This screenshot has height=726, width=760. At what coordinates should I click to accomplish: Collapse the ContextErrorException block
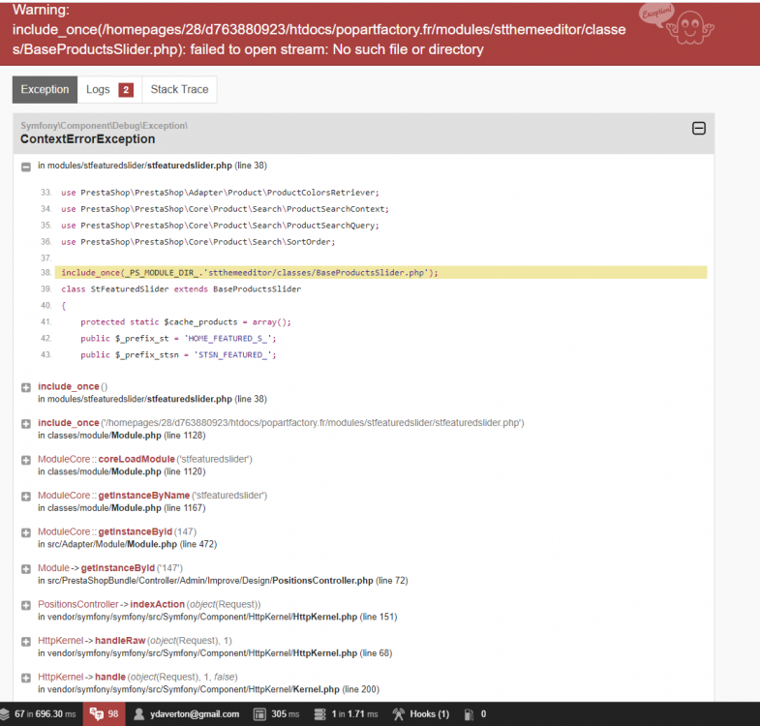(x=698, y=129)
